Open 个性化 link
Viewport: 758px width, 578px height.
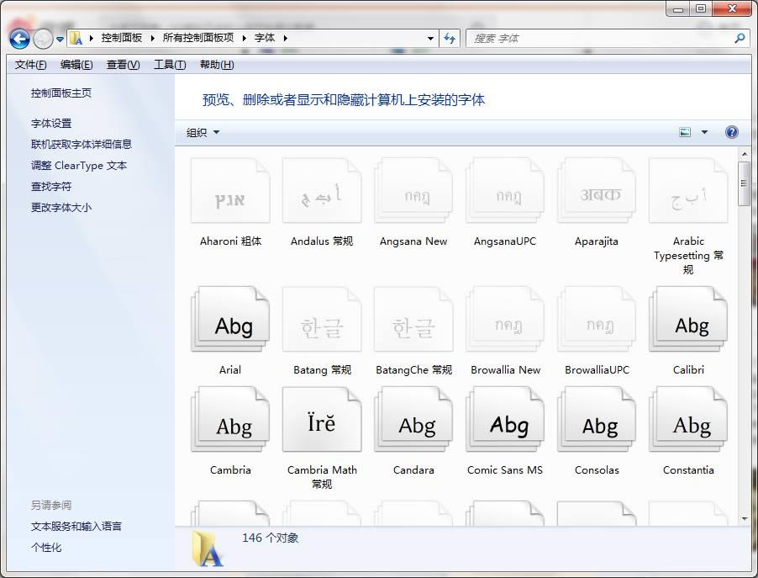46,548
